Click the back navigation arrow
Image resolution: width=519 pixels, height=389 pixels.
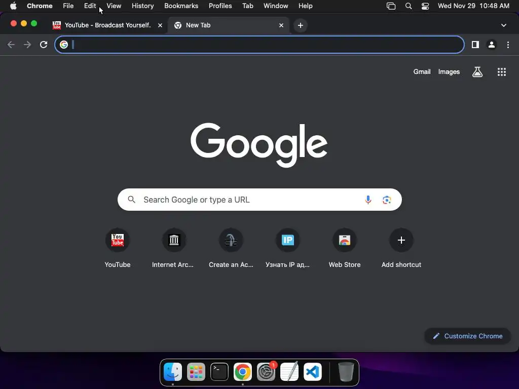pyautogui.click(x=11, y=45)
